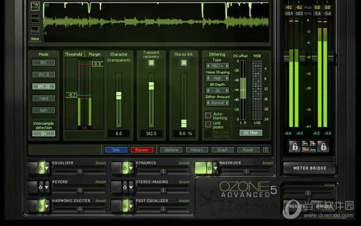Click the Transient recovery slider handle
The image size is (361, 226).
point(151,86)
